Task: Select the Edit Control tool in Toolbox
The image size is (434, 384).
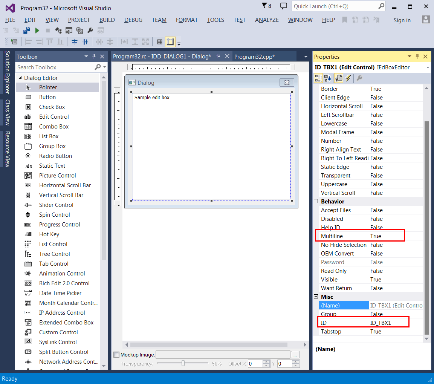Action: tap(57, 117)
